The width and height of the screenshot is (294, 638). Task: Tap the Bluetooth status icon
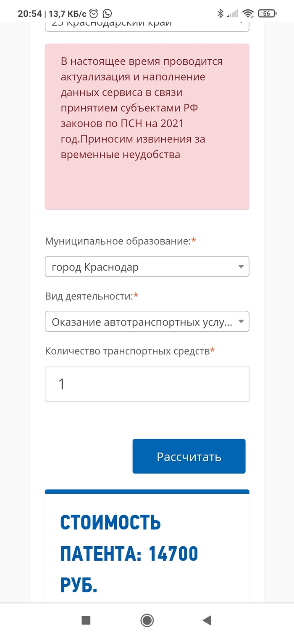[220, 13]
